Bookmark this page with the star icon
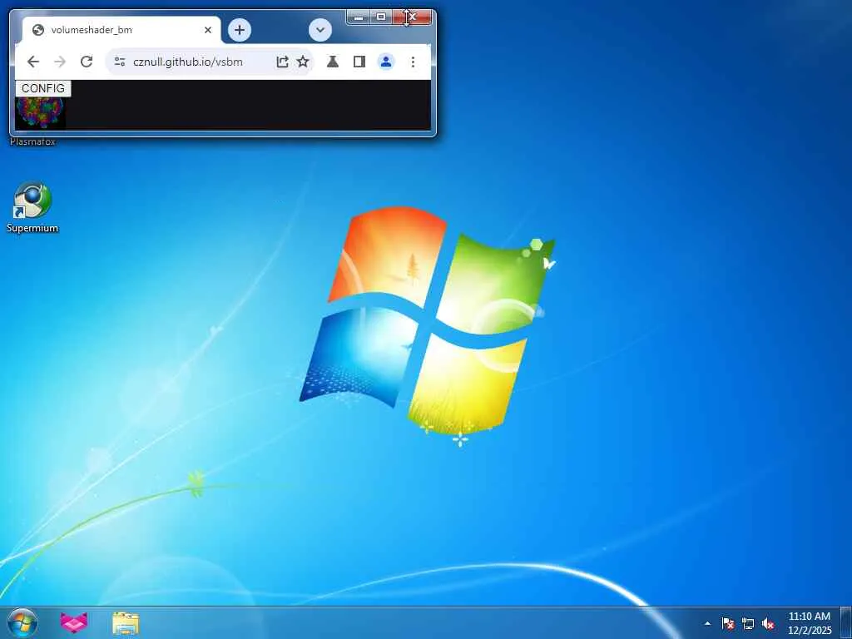Viewport: 852px width, 639px height. tap(303, 62)
